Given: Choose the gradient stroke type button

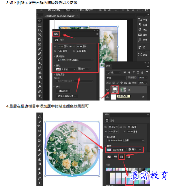Looking at the screenshot, I should coord(122,157).
